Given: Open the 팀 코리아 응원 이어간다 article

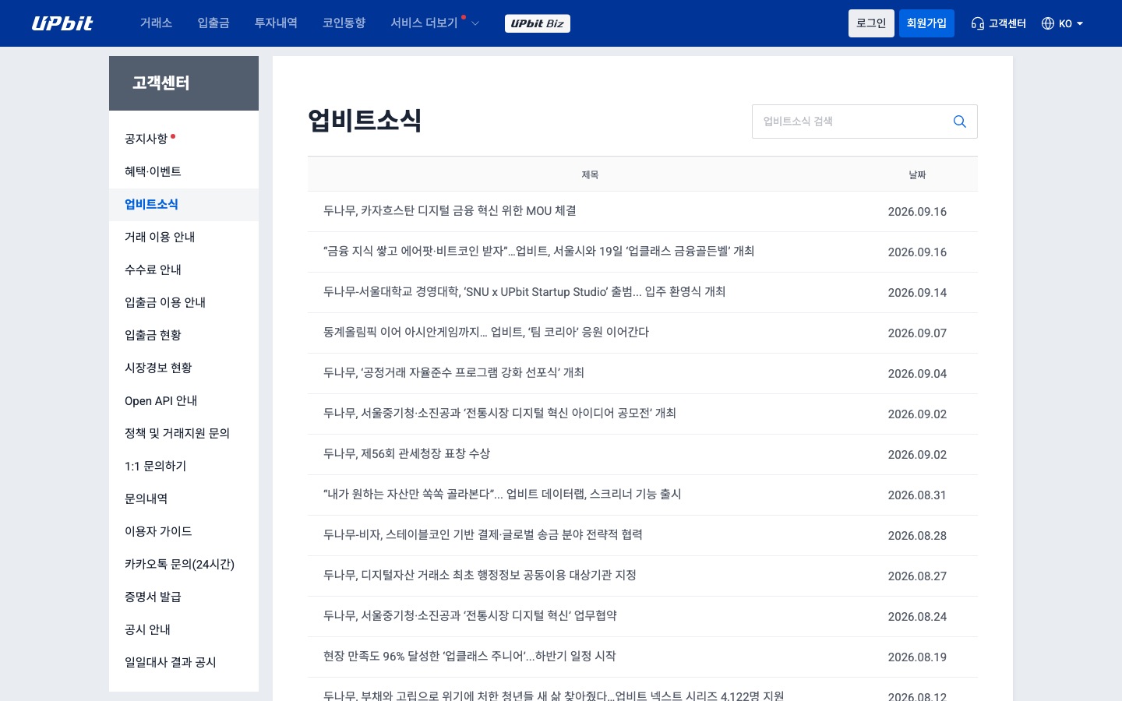Looking at the screenshot, I should [x=486, y=333].
